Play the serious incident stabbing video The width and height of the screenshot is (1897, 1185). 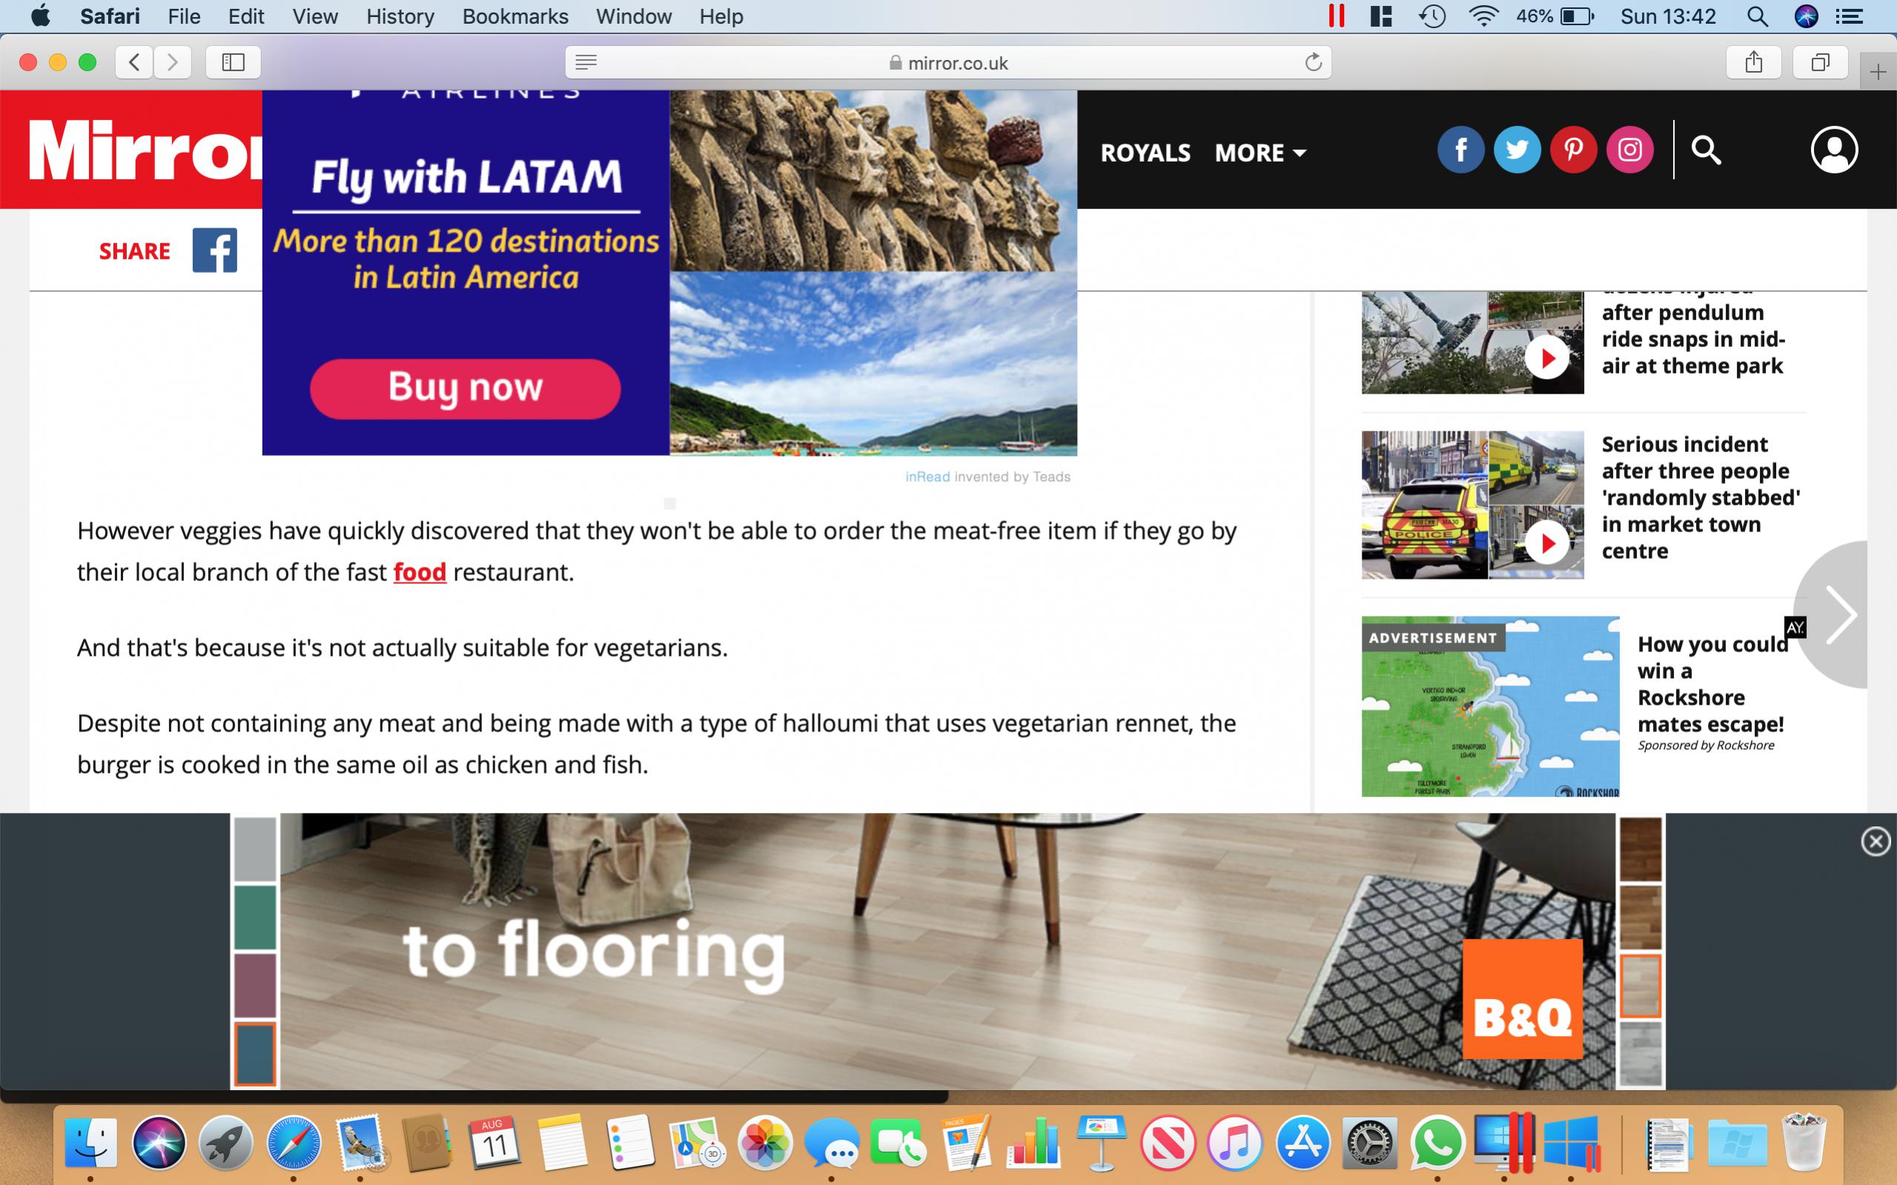1546,542
